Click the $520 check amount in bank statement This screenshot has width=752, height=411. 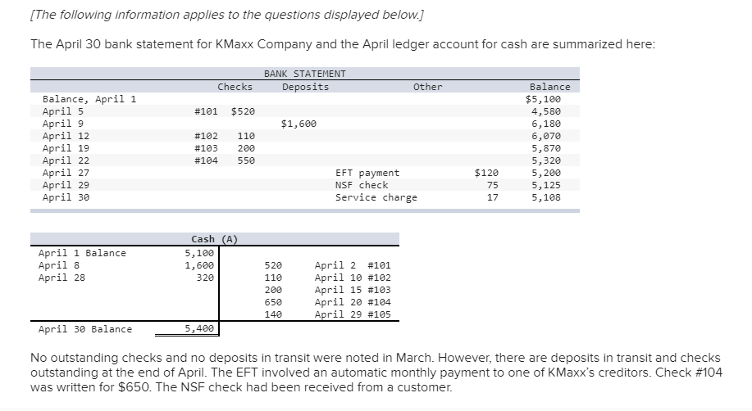tap(243, 111)
